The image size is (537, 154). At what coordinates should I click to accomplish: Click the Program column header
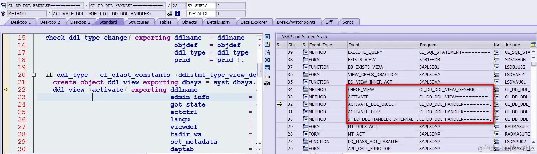pos(456,45)
